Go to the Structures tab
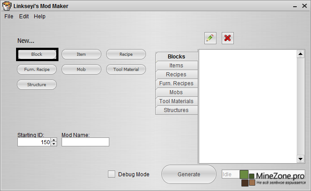Image resolution: width=311 pixels, height=191 pixels. pos(176,110)
